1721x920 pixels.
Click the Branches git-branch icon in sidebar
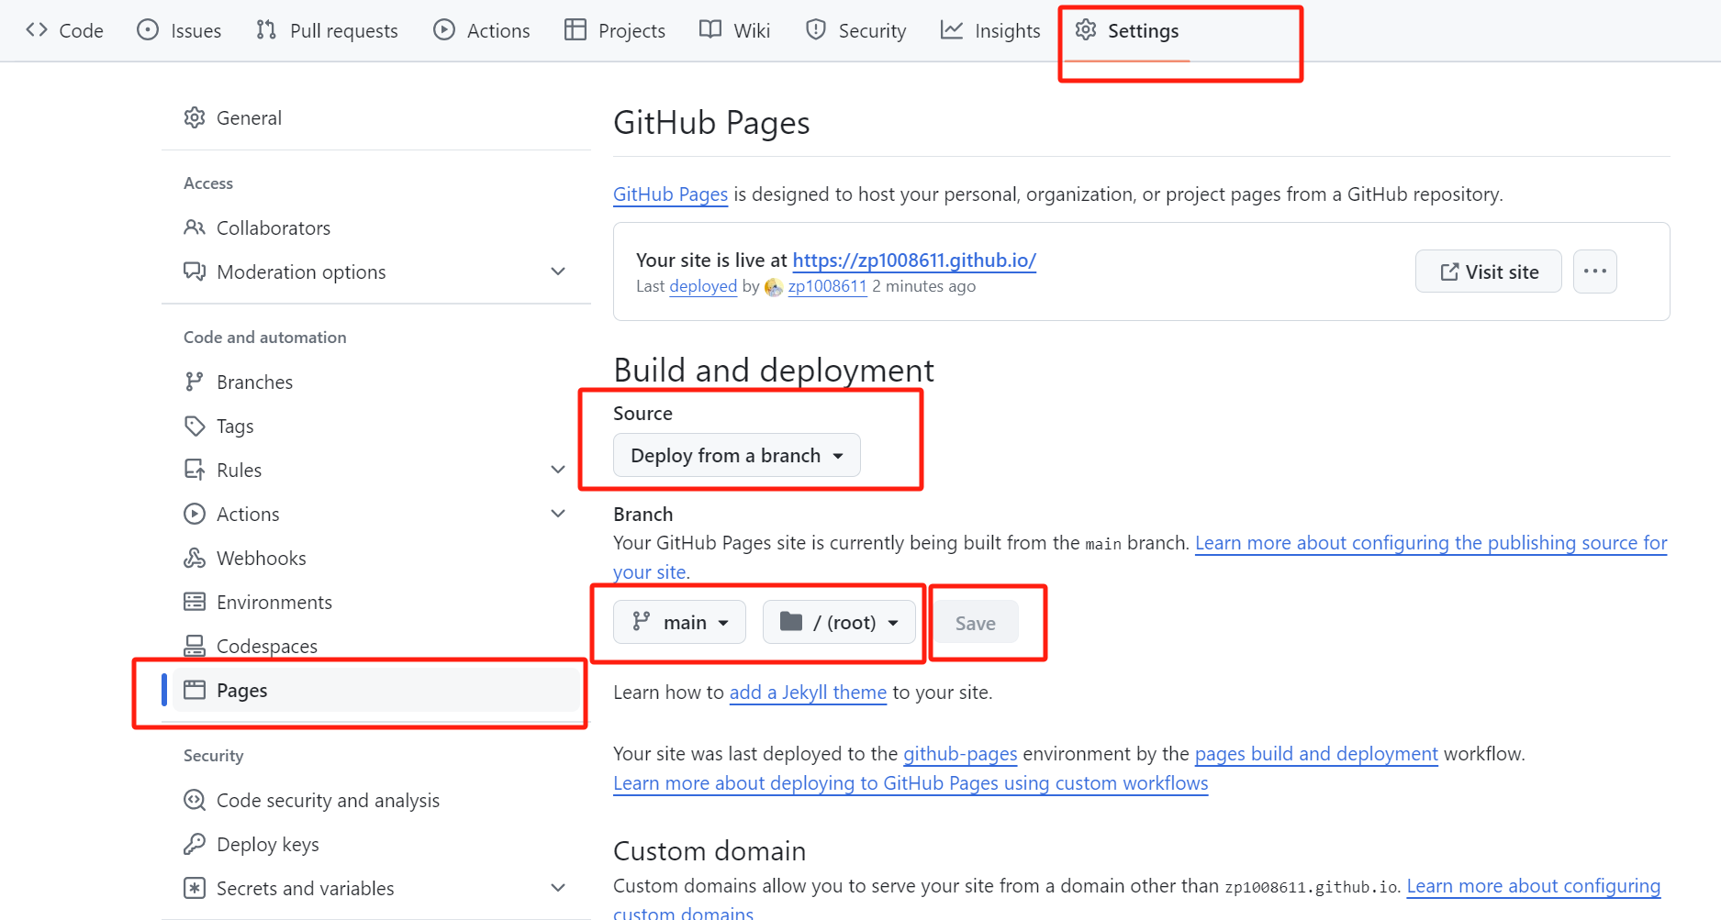click(195, 382)
